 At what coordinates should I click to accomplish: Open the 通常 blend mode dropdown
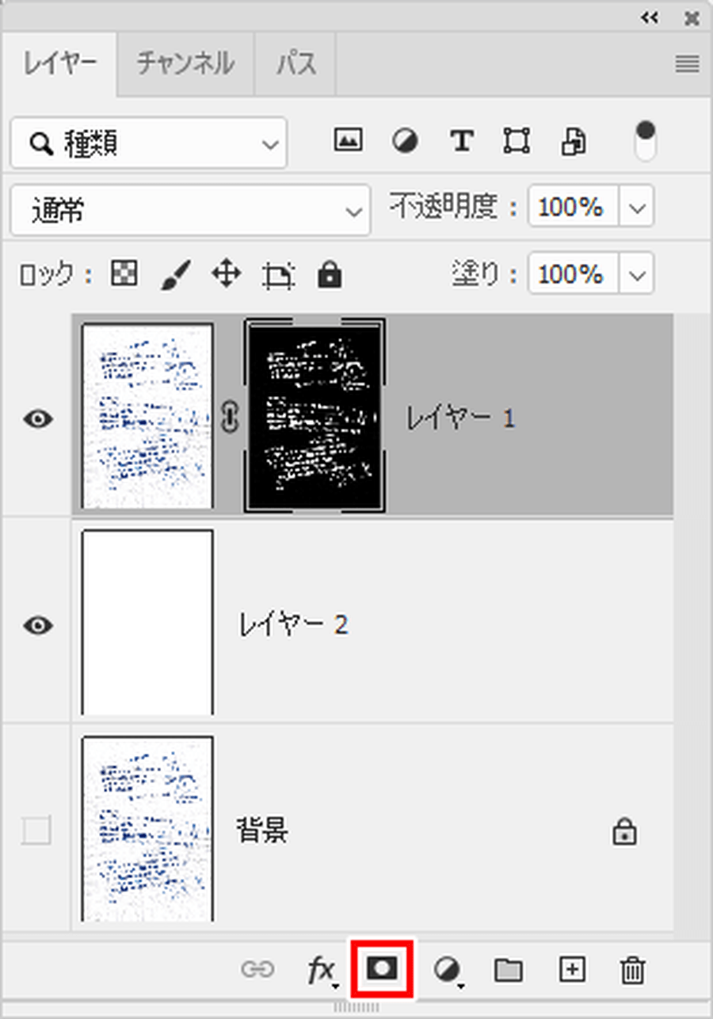click(x=190, y=210)
